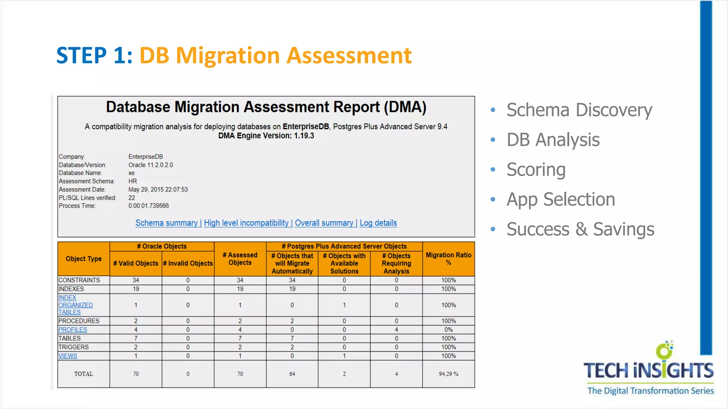Image resolution: width=728 pixels, height=409 pixels.
Task: Select the TRIGGERS row label
Action: click(x=74, y=347)
